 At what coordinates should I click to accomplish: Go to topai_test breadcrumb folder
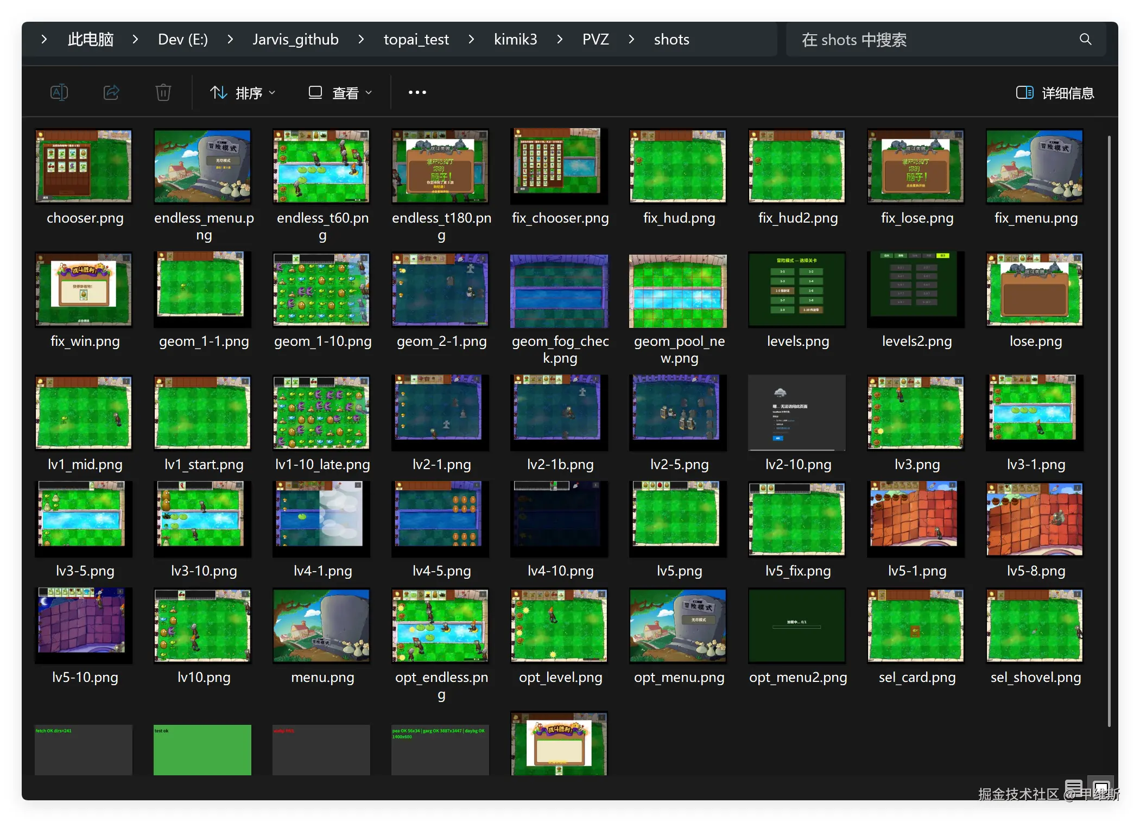coord(416,39)
